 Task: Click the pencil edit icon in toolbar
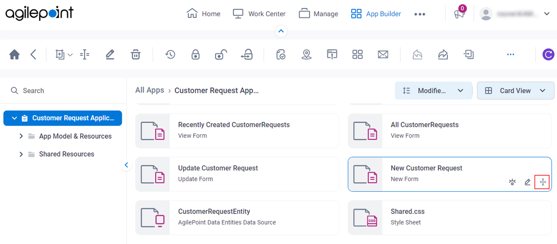tap(110, 54)
